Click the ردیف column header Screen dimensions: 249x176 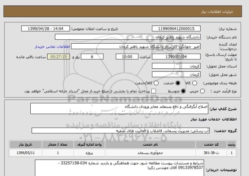pos(232,144)
